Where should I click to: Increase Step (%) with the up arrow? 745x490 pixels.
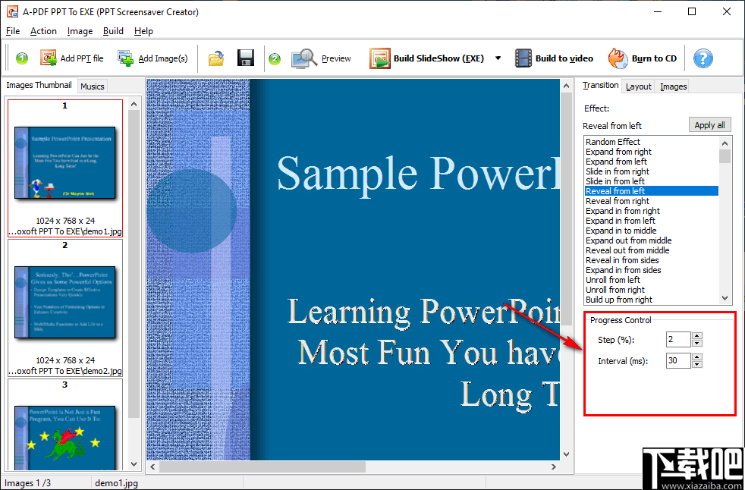coord(696,336)
